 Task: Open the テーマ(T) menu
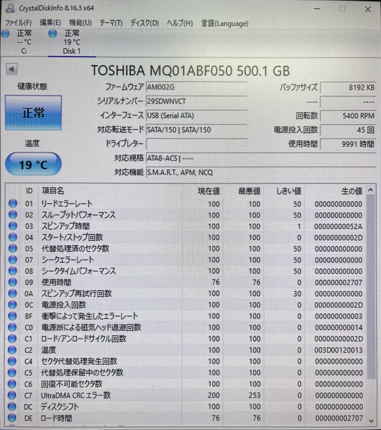point(111,23)
